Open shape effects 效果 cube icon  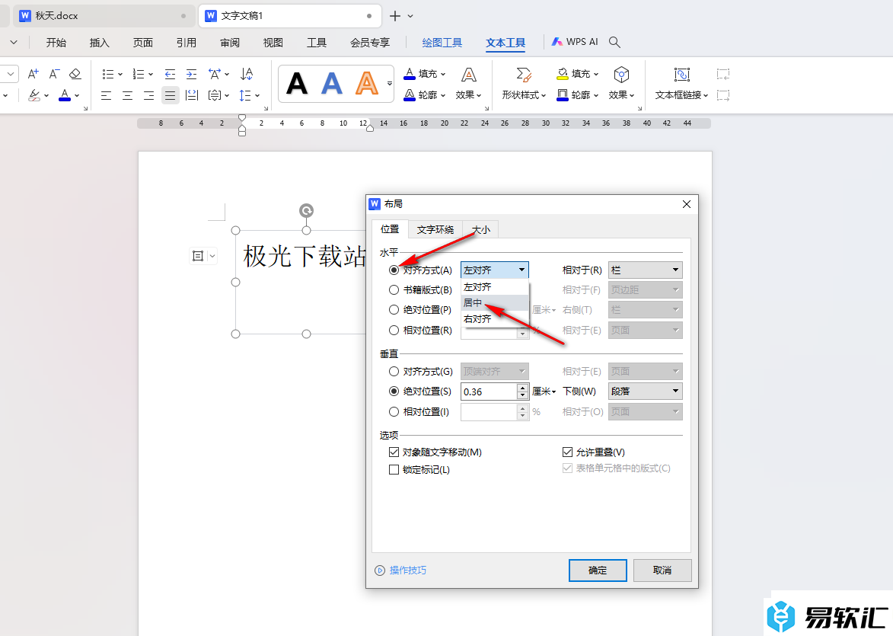coord(621,84)
